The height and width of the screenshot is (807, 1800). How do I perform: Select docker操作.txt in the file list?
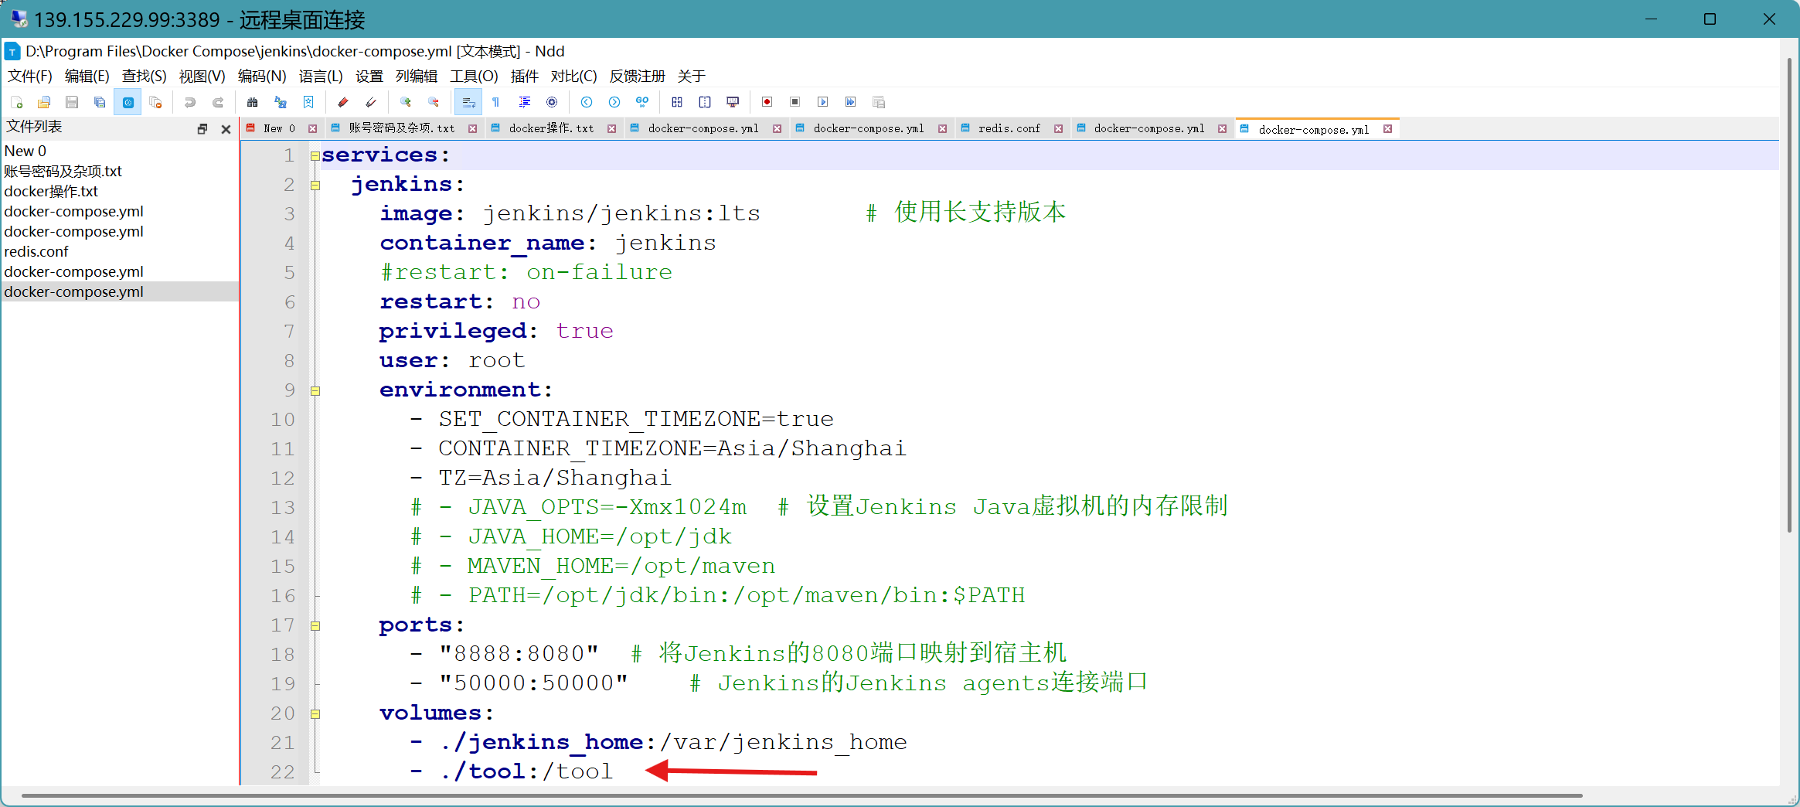click(x=51, y=191)
